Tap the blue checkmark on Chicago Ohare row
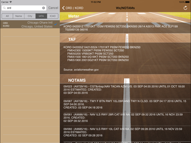The height and width of the screenshot is (143, 191). 56,24
